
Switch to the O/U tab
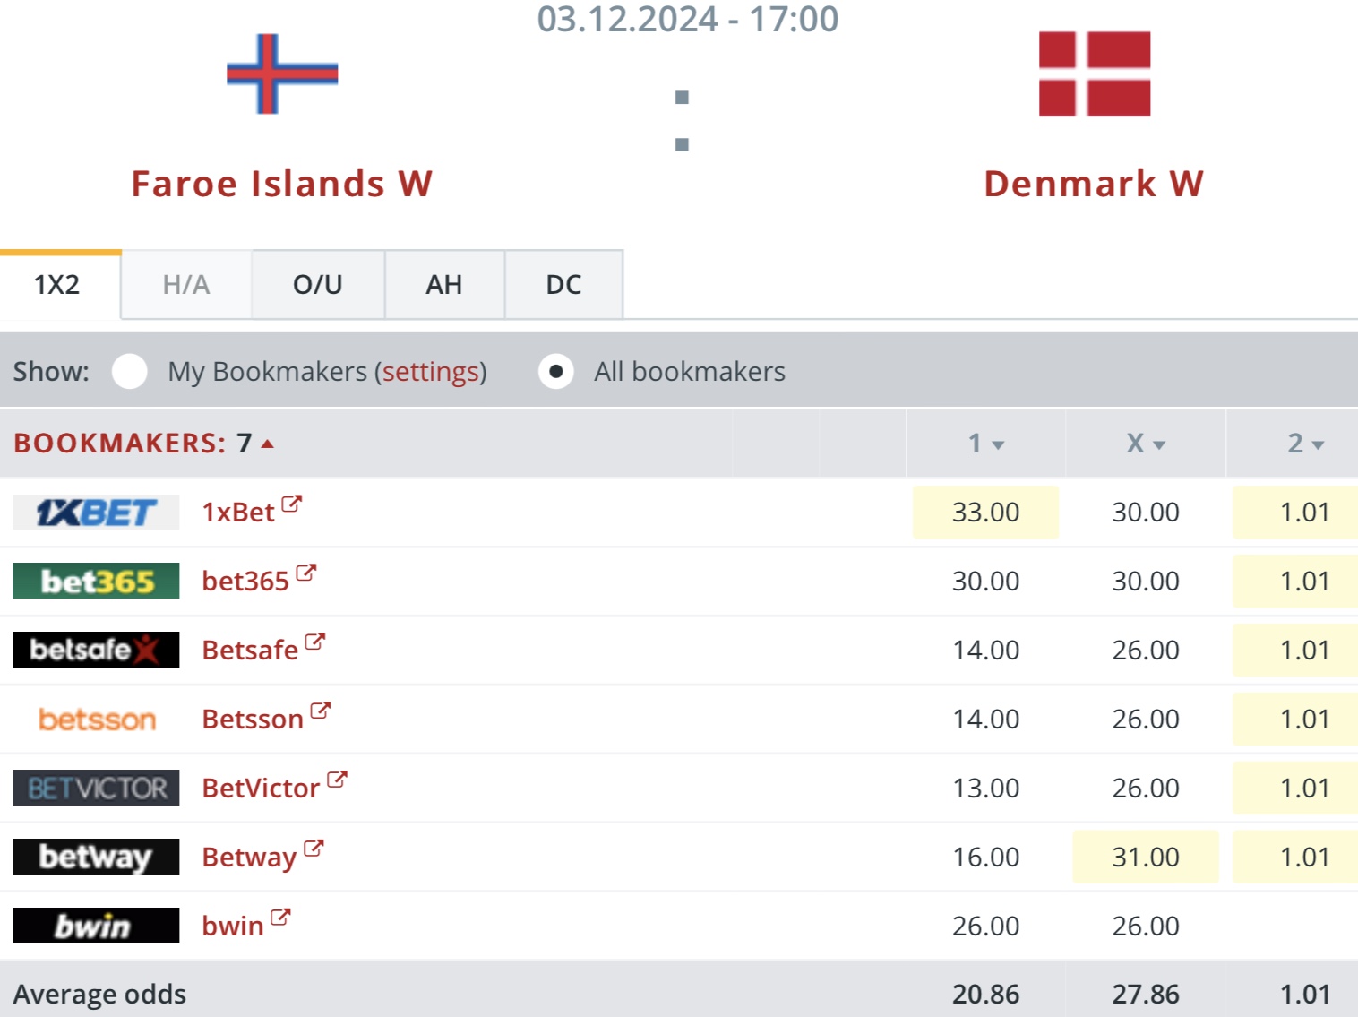(x=318, y=285)
